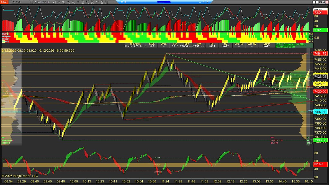Click the green 7366.50 price marker
The image size is (329, 185).
(x=320, y=140)
